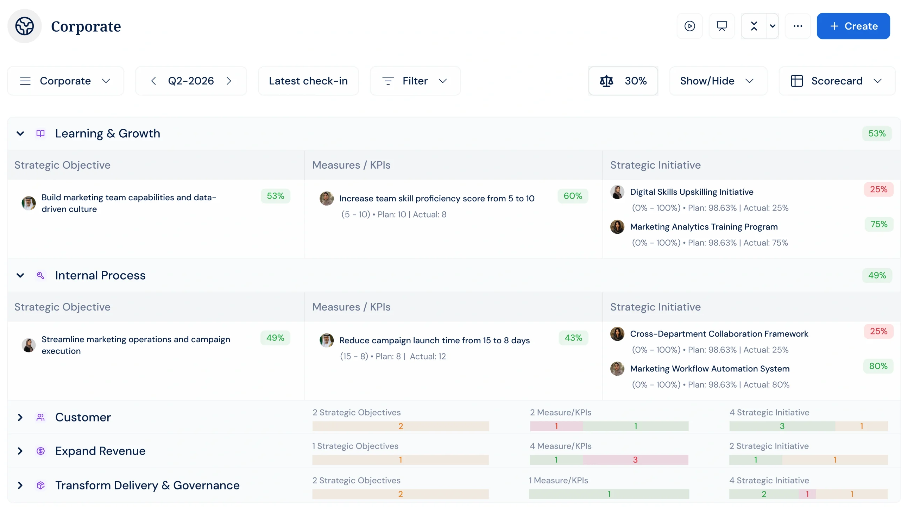
Task: Click avatar beside Marketing Workflow Automation System
Action: [617, 369]
